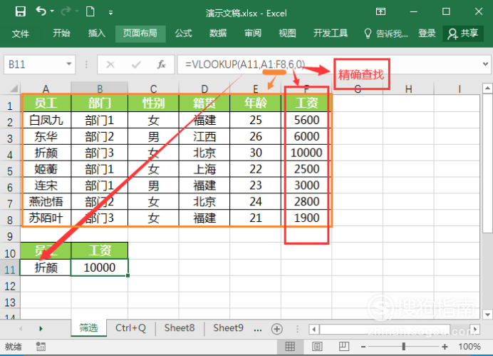Click the formula Enter checkmark icon

pos(136,65)
